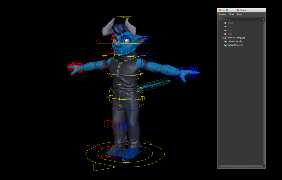Screen dimensions: 282x180
Task: Expand the PestilenceRig_grp hierarchy
Action: point(222,38)
